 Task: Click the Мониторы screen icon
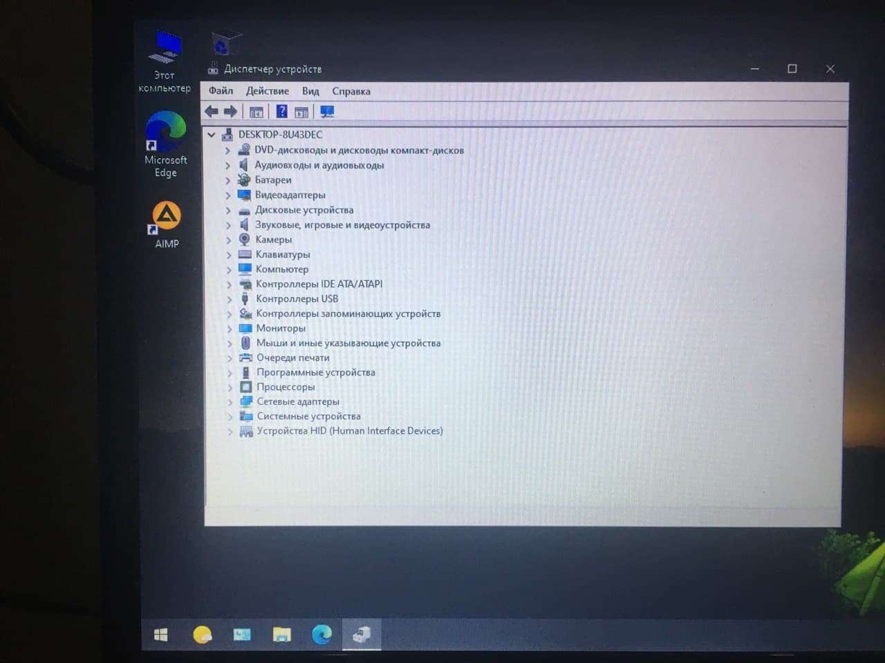coord(245,328)
